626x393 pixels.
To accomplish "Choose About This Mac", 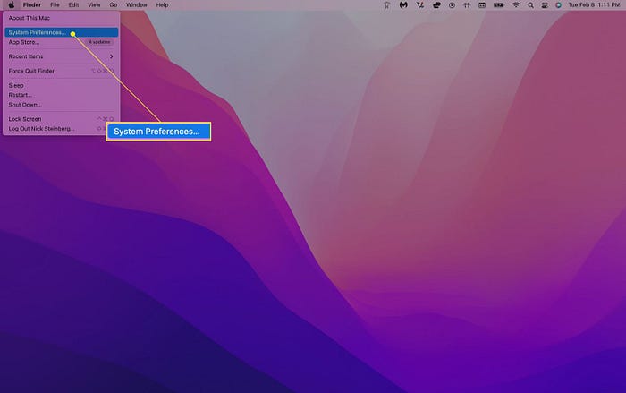I will click(x=61, y=18).
